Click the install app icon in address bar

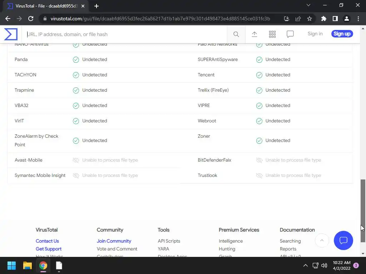pyautogui.click(x=287, y=19)
